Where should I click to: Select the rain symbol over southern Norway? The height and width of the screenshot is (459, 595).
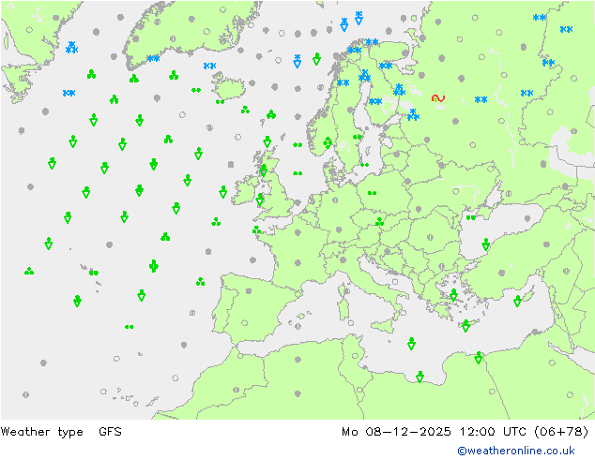(x=328, y=142)
